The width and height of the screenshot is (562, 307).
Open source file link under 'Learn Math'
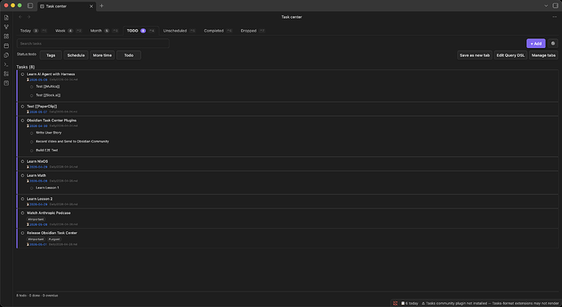point(64,181)
